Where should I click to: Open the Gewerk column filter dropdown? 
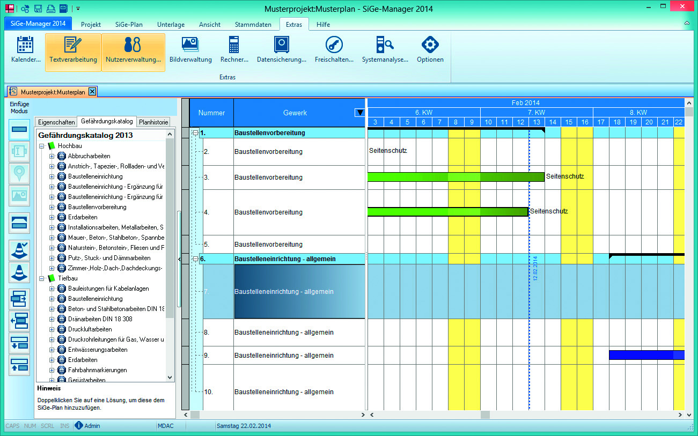coord(360,113)
